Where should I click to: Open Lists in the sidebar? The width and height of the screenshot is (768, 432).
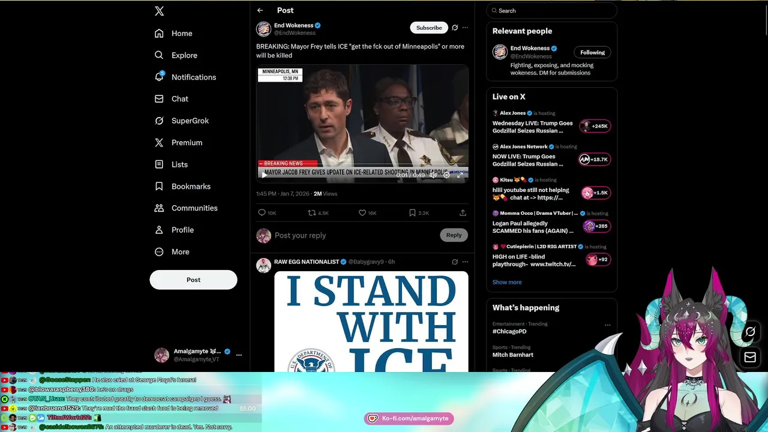click(171, 164)
